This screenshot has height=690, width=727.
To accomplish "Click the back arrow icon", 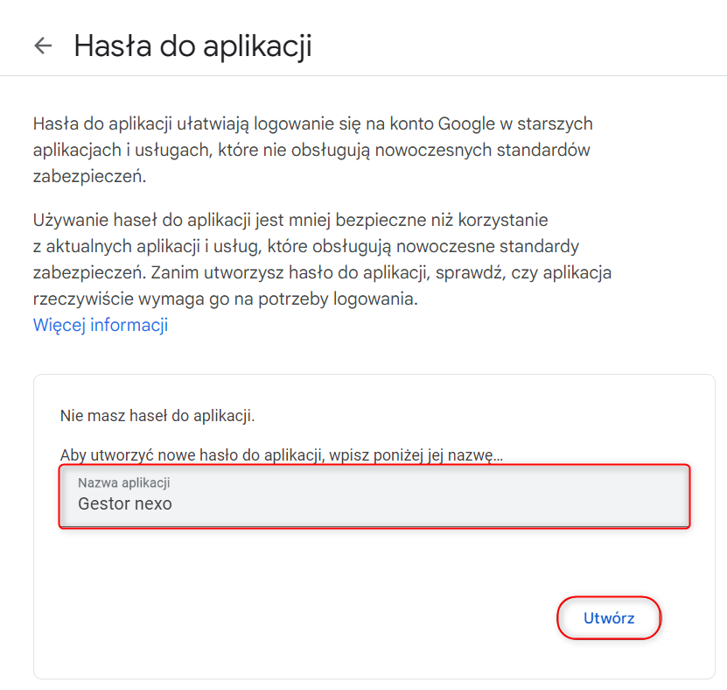I will click(x=43, y=46).
